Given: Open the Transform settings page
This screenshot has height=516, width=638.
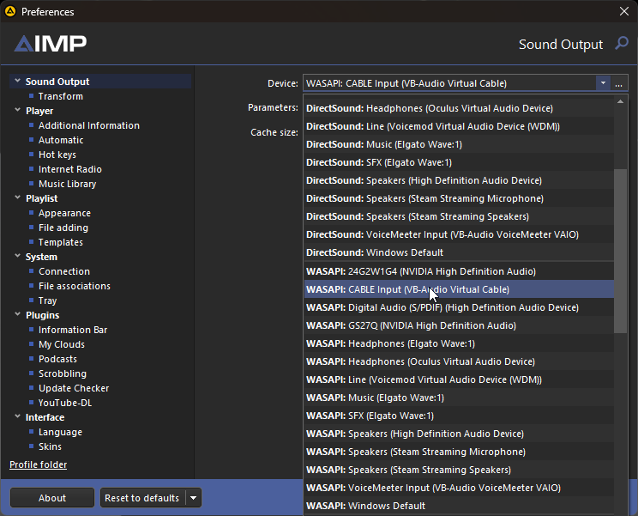Looking at the screenshot, I should pos(61,96).
